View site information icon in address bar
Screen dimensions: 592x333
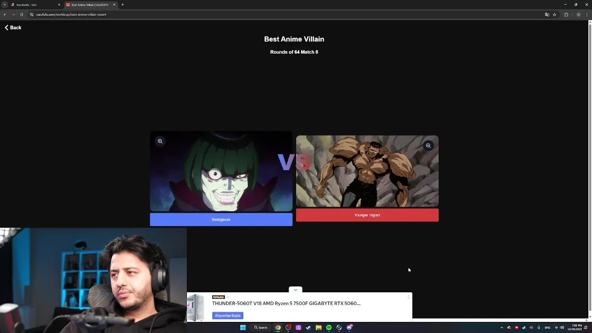click(x=31, y=14)
